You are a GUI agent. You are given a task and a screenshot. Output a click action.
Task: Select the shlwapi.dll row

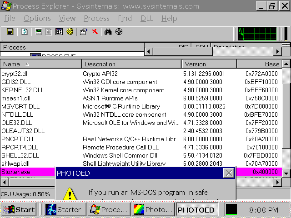[x=141, y=163]
